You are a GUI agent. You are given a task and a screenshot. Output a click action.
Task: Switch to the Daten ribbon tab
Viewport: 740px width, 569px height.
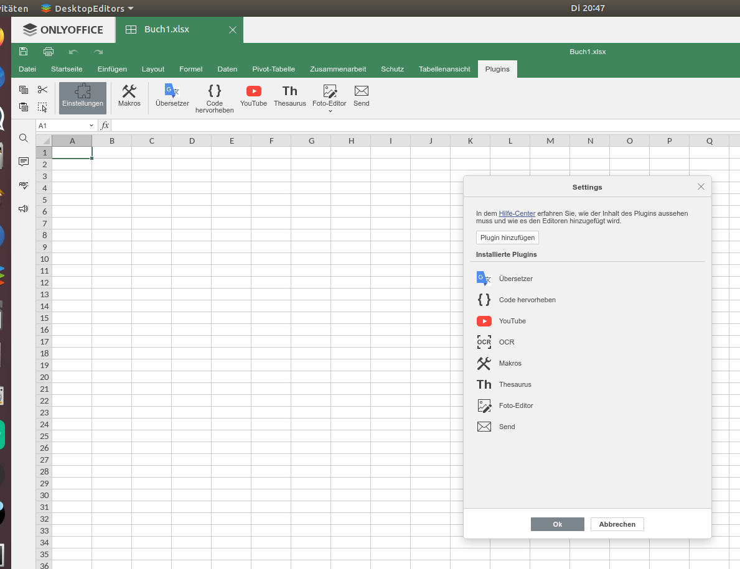point(227,69)
